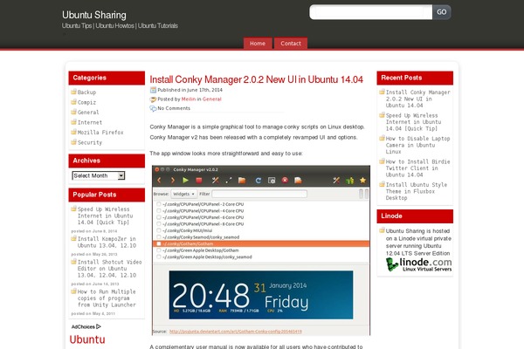Viewport: 524px width, 349px height.
Task: Click the AdChoices label
Action: [83, 326]
